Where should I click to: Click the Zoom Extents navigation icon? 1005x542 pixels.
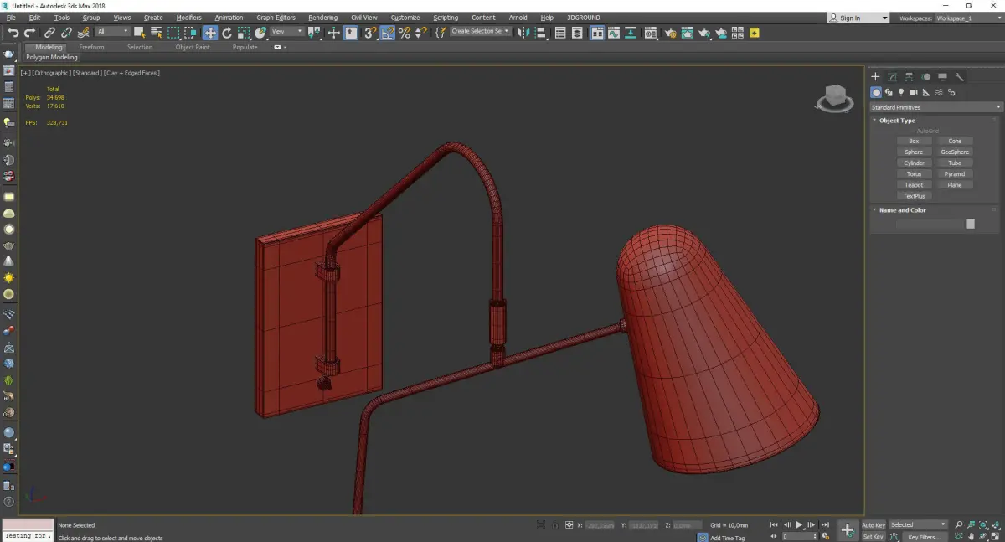coord(982,525)
